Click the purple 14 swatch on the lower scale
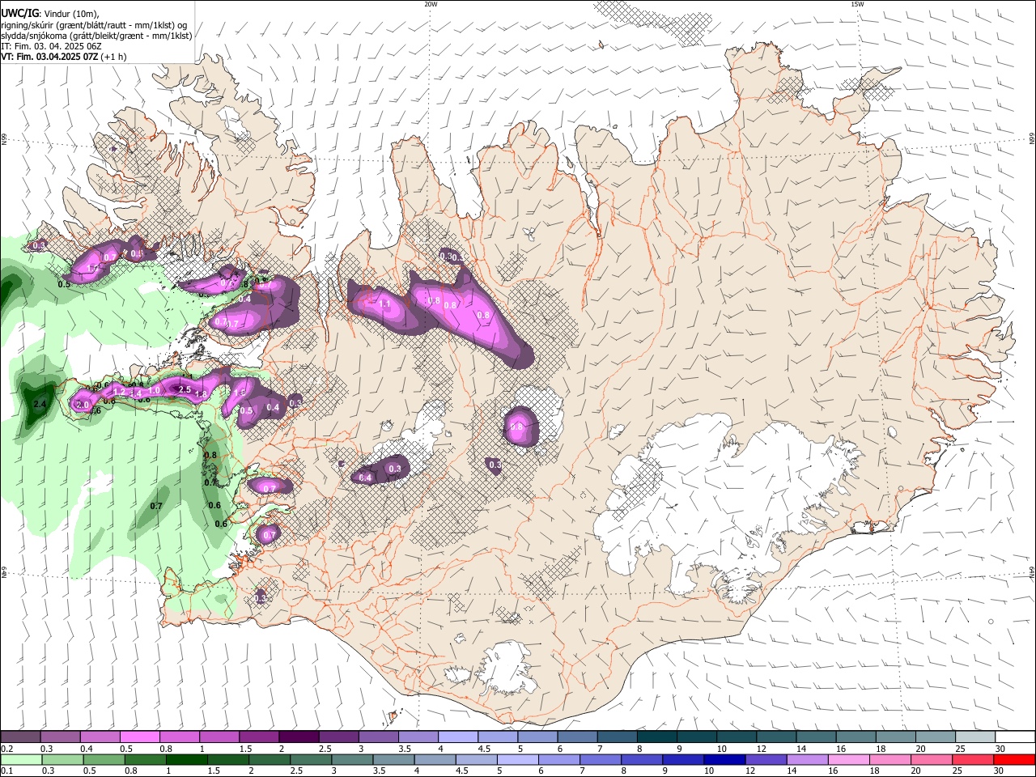This screenshot has width=1036, height=777. [807, 759]
